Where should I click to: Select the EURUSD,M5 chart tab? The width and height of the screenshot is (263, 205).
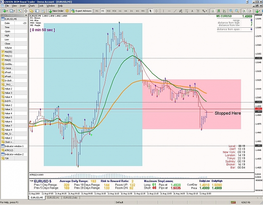click(x=37, y=198)
